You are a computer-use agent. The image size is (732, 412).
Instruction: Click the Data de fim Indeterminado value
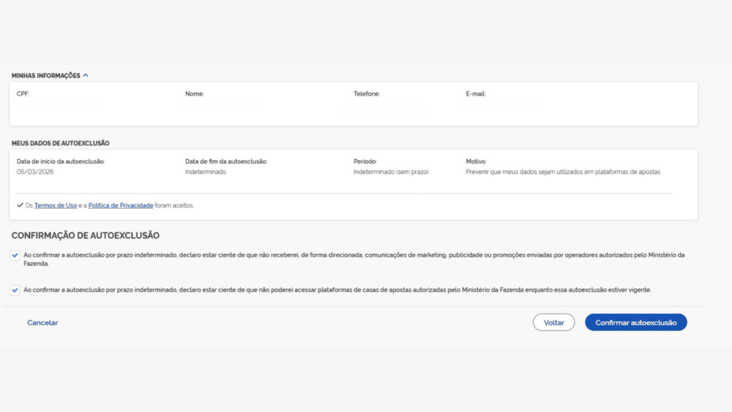[x=207, y=172]
